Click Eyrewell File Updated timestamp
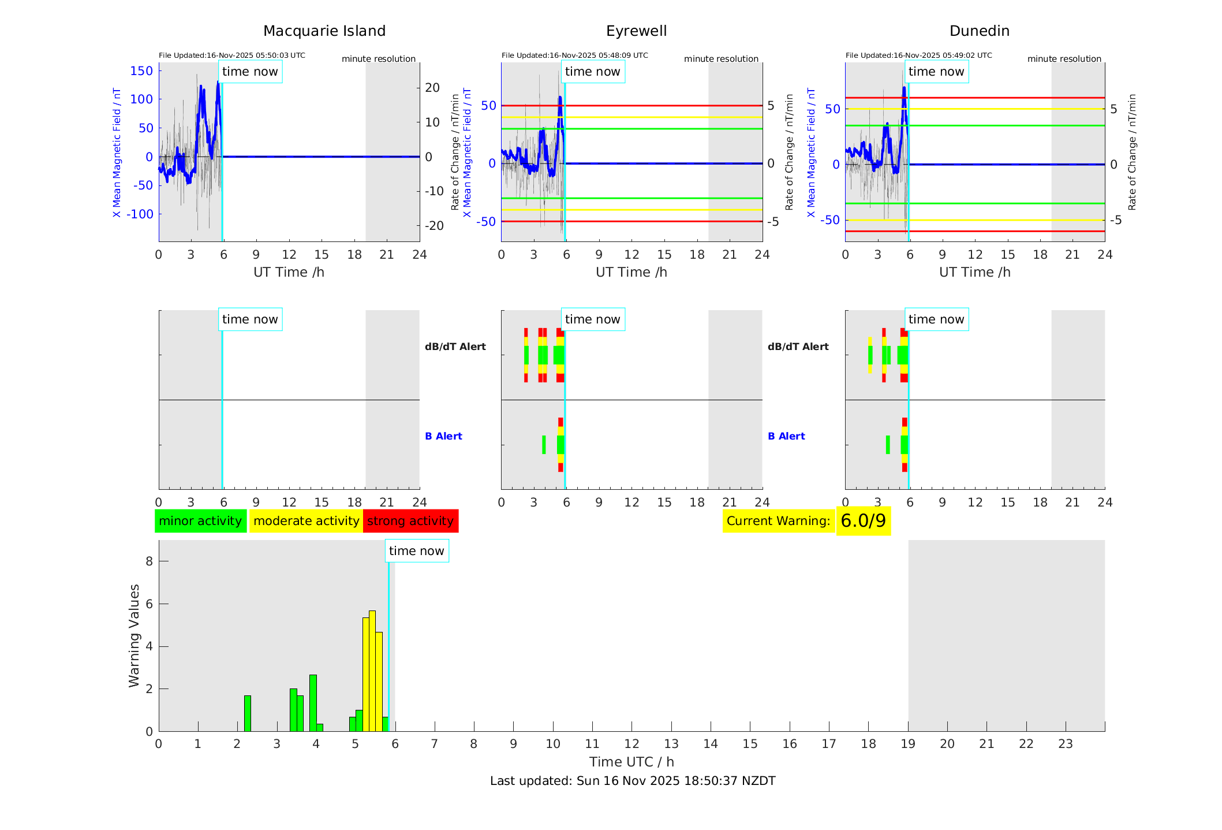The width and height of the screenshot is (1222, 830). [574, 55]
